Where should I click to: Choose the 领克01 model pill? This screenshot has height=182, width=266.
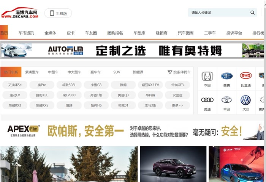click(x=123, y=105)
